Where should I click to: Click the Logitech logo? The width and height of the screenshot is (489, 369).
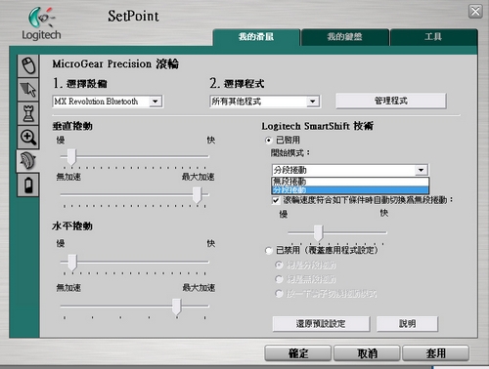point(42,23)
